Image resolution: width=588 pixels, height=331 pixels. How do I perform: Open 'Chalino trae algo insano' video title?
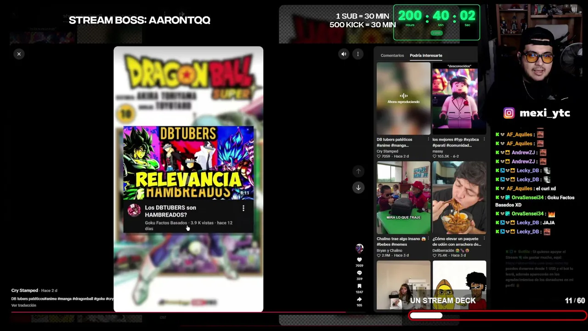coord(401,241)
